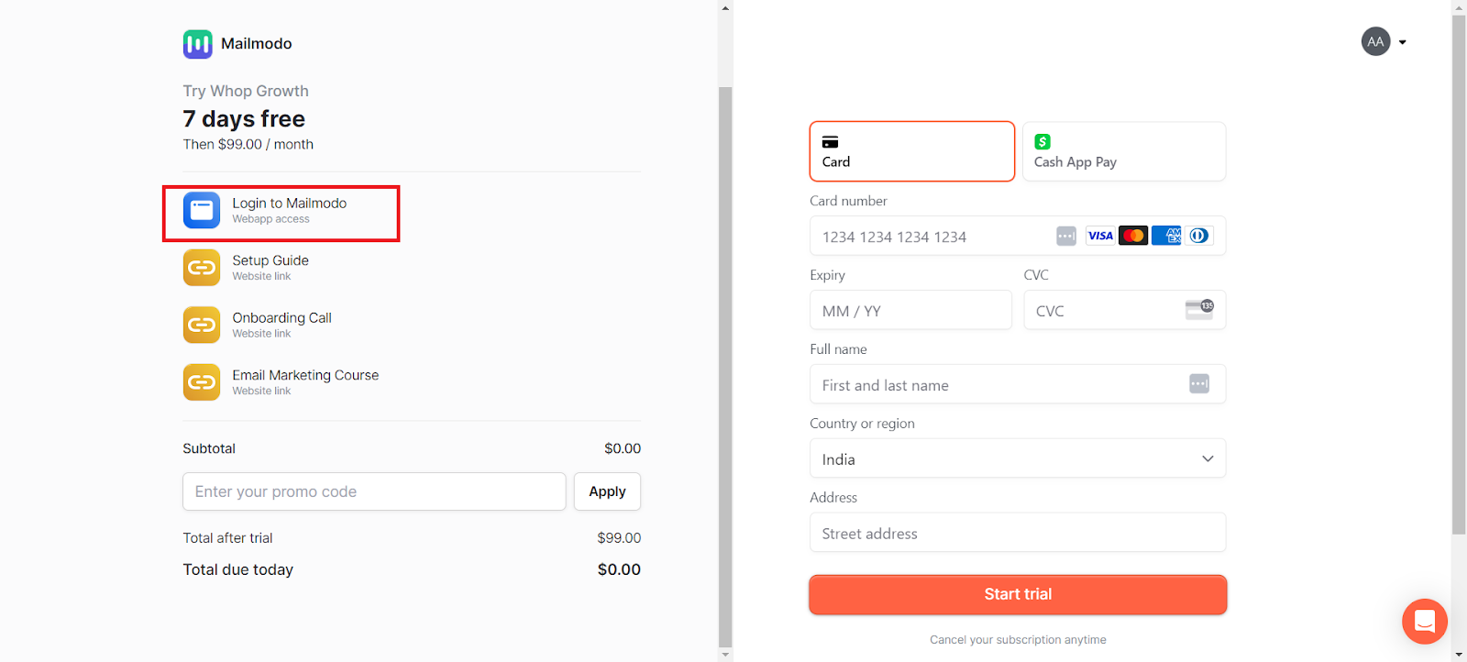Focus the promo code input field
This screenshot has width=1467, height=662.
point(374,491)
